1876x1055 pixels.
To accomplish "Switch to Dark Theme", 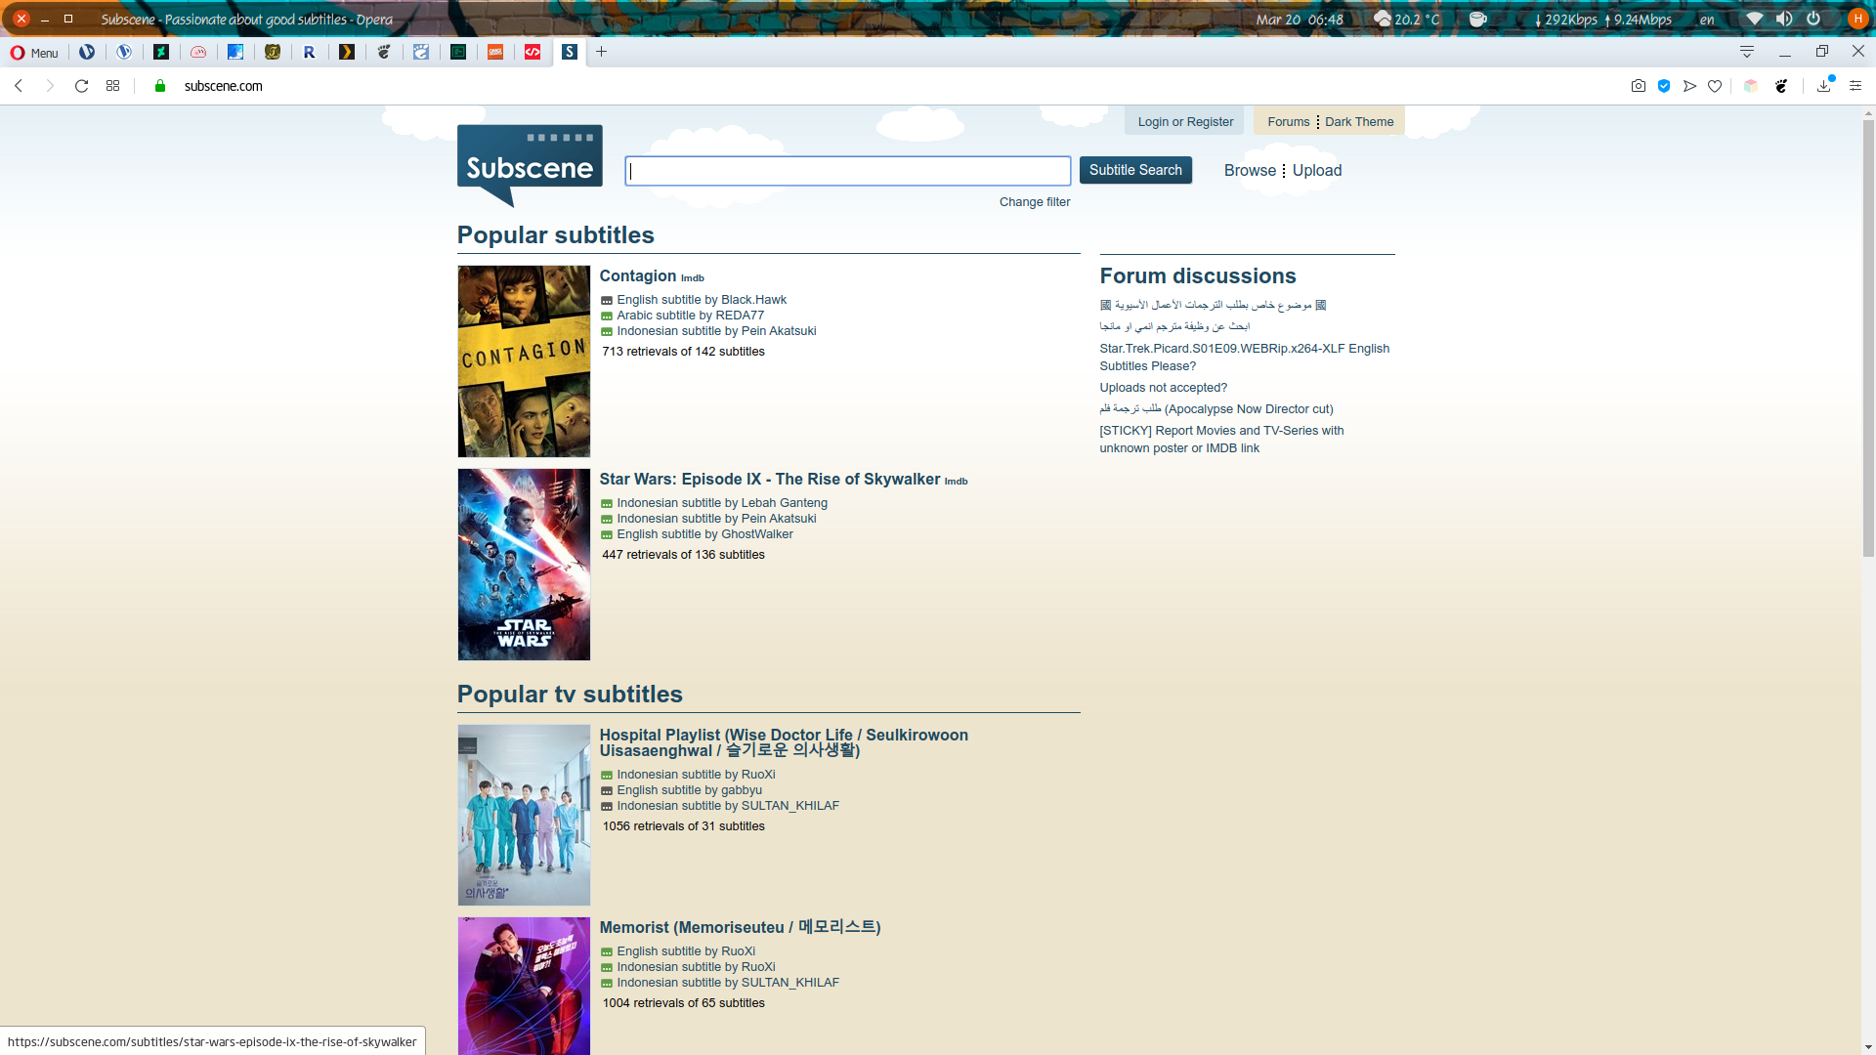I will tap(1359, 122).
